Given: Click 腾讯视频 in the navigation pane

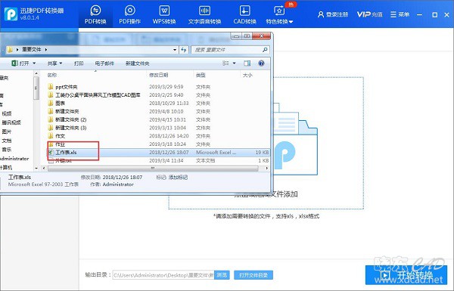Looking at the screenshot, I should (11, 122).
